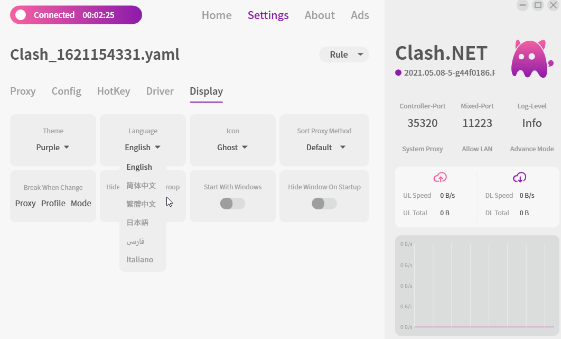Viewport: 561px width, 339px height.
Task: Click the DL Total 0 B value
Action: [x=524, y=213]
